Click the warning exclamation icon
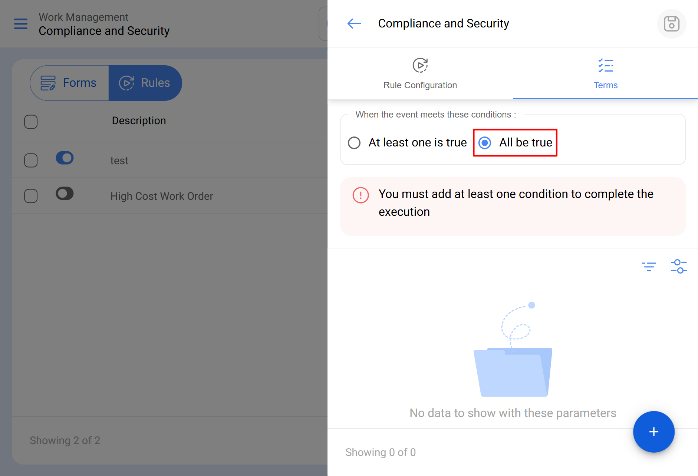This screenshot has width=698, height=476. pos(360,195)
